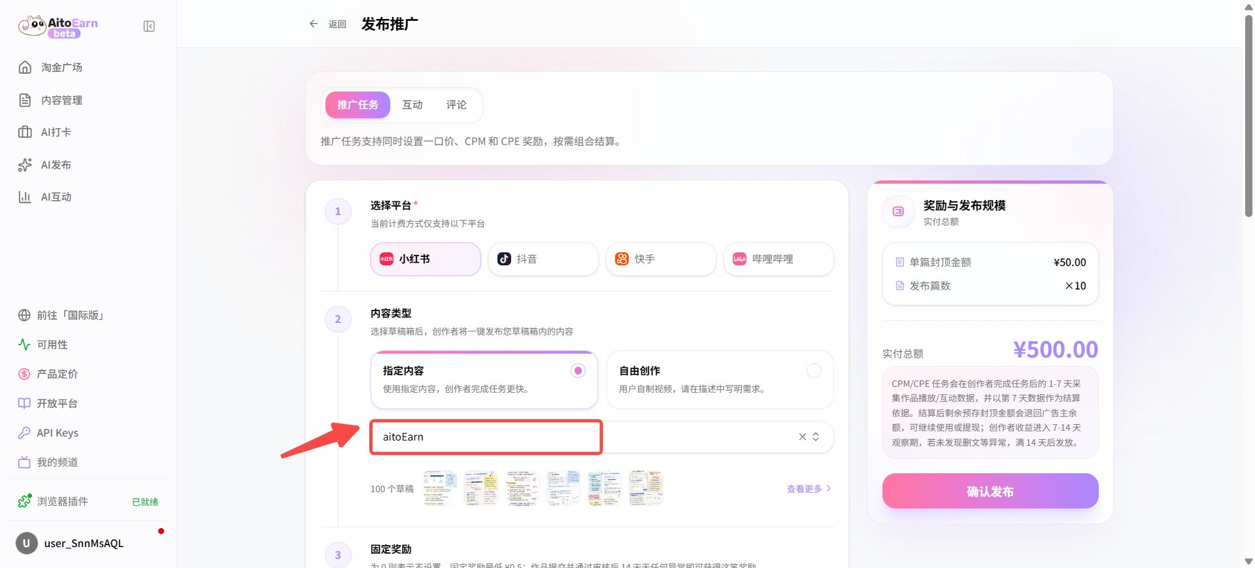The width and height of the screenshot is (1255, 568).
Task: Collapse the sidebar with the panel icon
Action: click(149, 26)
